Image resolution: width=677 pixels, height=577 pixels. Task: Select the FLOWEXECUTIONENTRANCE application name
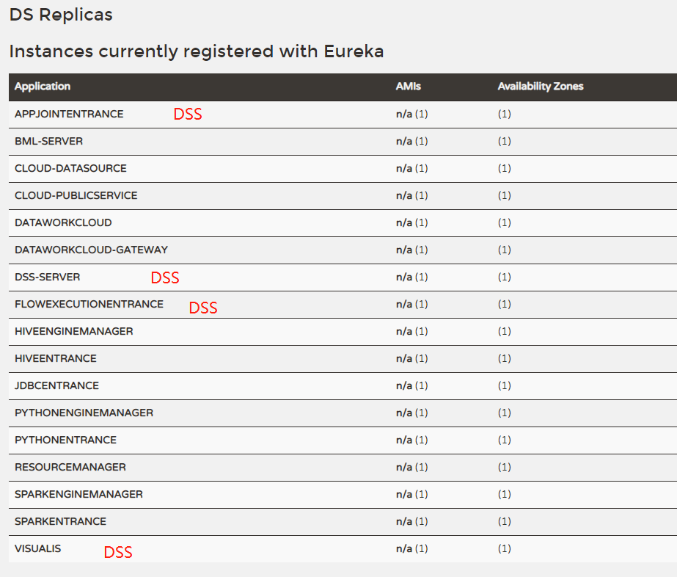click(88, 304)
